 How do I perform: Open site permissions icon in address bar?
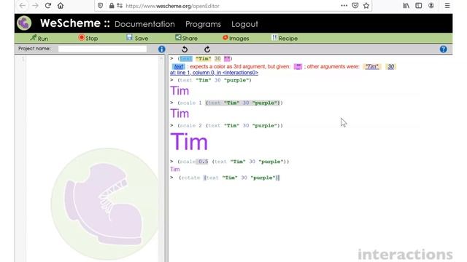[x=120, y=6]
